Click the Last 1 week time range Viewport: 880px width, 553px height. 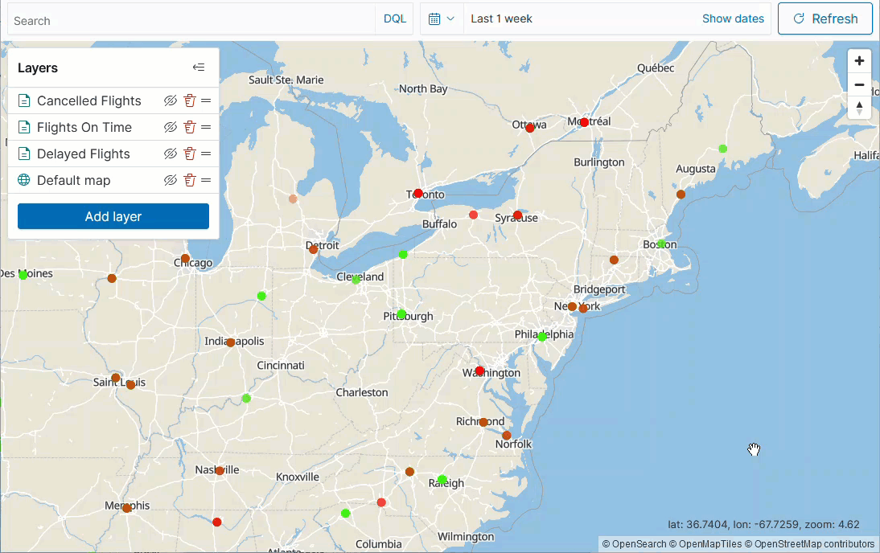(x=502, y=18)
